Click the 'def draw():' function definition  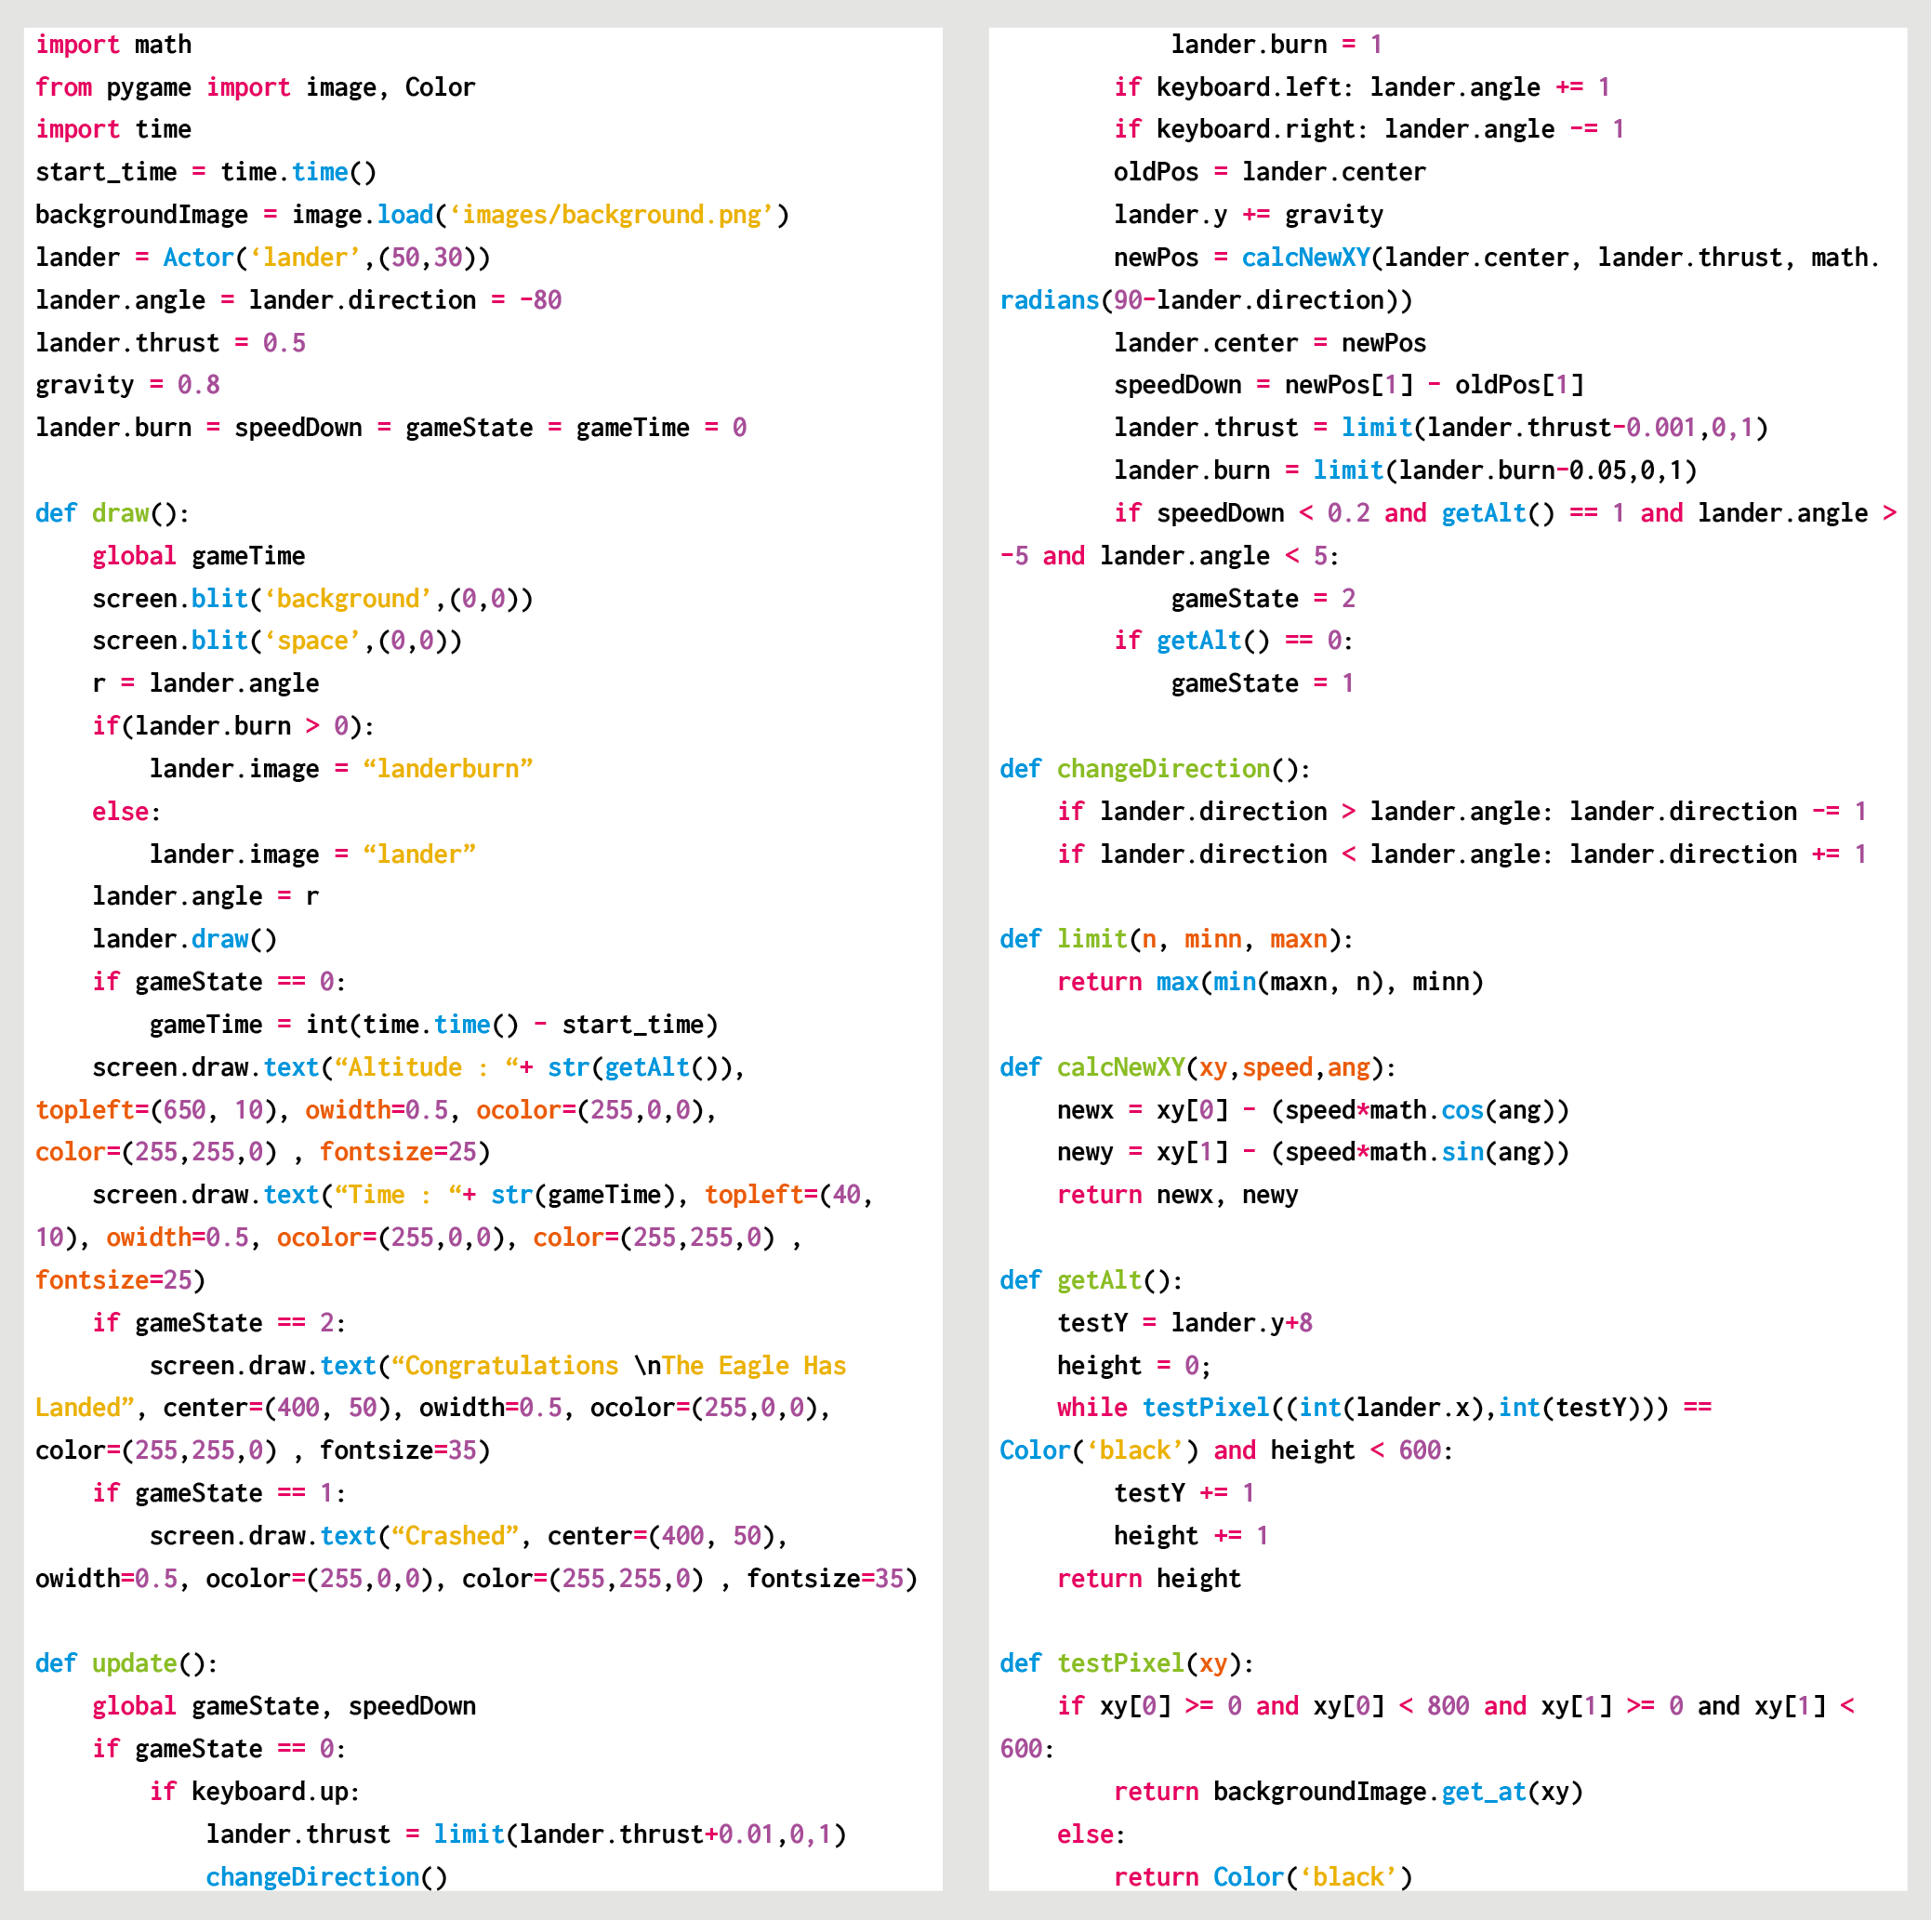[x=112, y=514]
